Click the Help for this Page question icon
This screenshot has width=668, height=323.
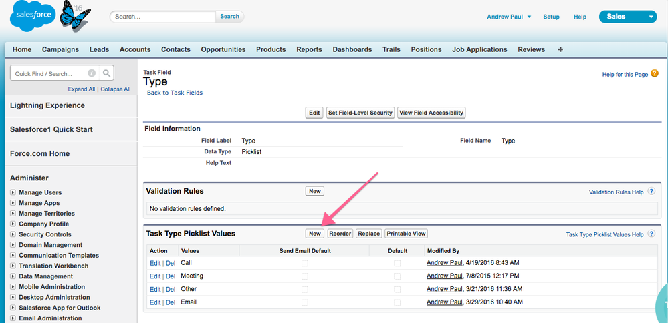[x=655, y=74]
